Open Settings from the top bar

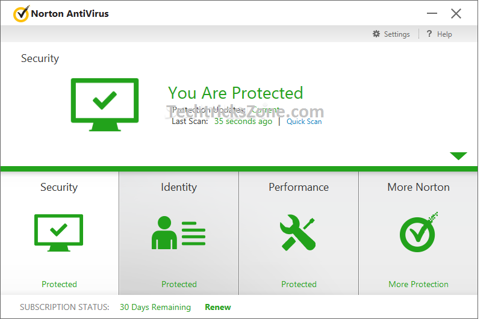pyautogui.click(x=397, y=34)
